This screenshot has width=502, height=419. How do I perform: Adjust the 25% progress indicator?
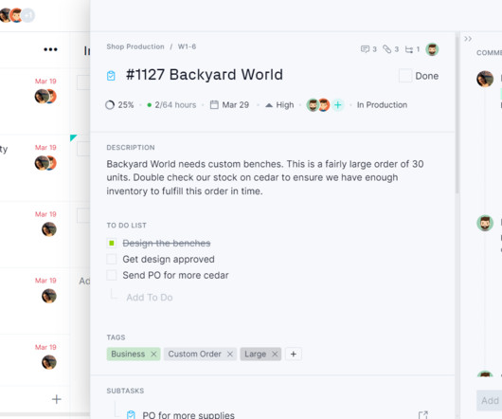coord(119,105)
